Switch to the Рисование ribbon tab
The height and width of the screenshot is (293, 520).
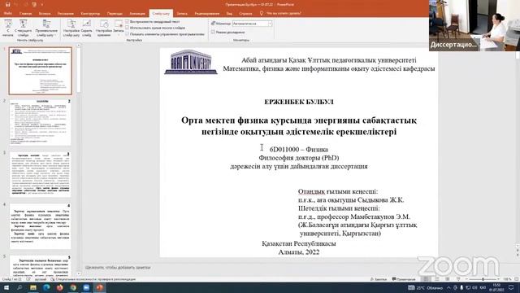66,14
